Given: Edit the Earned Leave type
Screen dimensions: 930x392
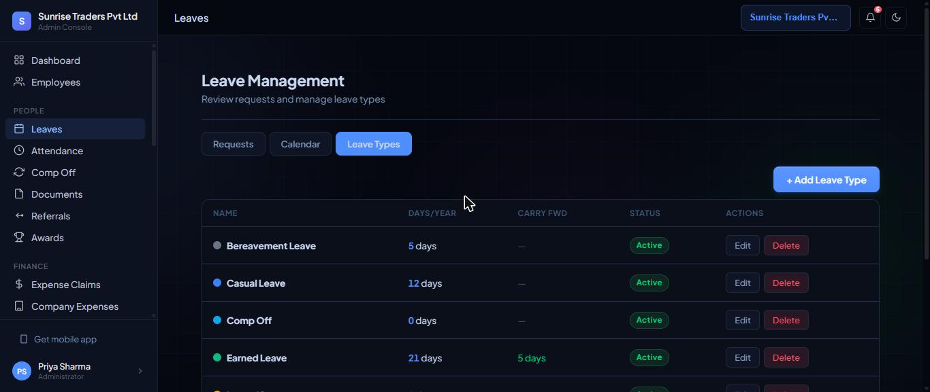Looking at the screenshot, I should pyautogui.click(x=743, y=357).
